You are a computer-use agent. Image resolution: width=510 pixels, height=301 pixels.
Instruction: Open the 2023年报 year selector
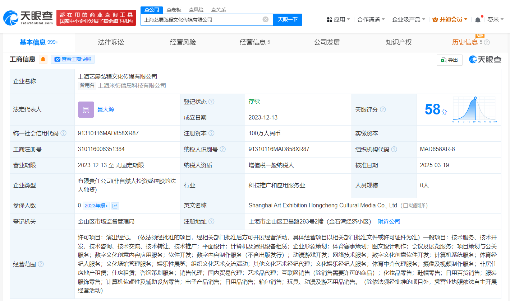96,206
